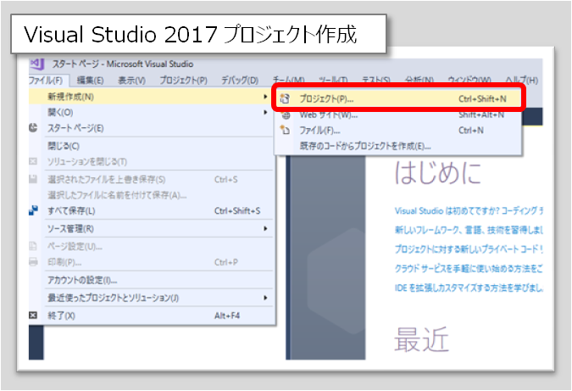Choose プロジェクト(P)... in the 新規作成 submenu
This screenshot has height=391, width=572.
(x=398, y=98)
